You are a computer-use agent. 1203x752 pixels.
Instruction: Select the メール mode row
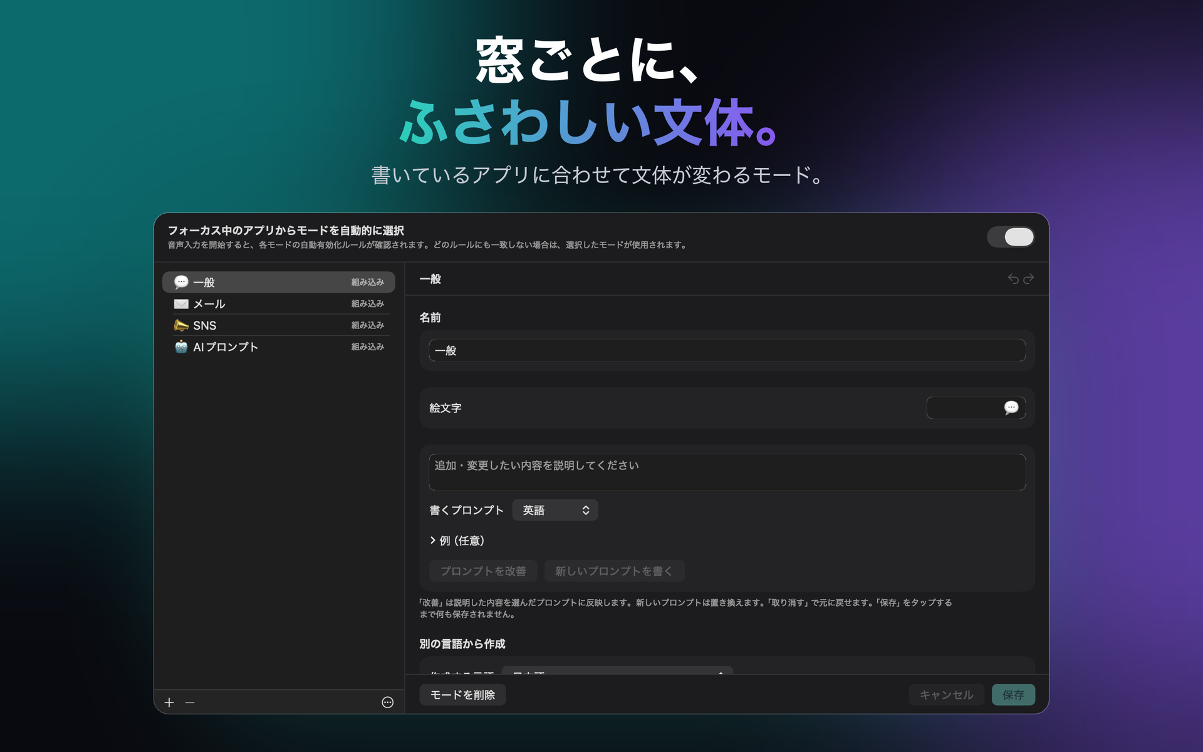(x=278, y=303)
